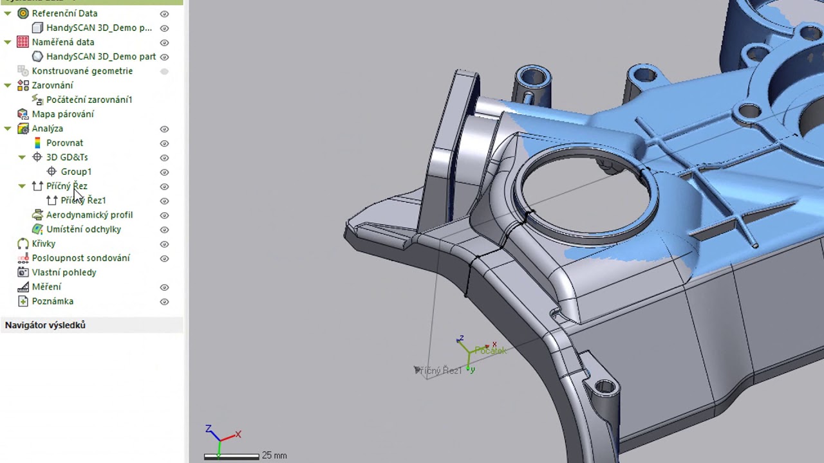Click the Křivky curves icon
This screenshot has width=824, height=463.
23,244
